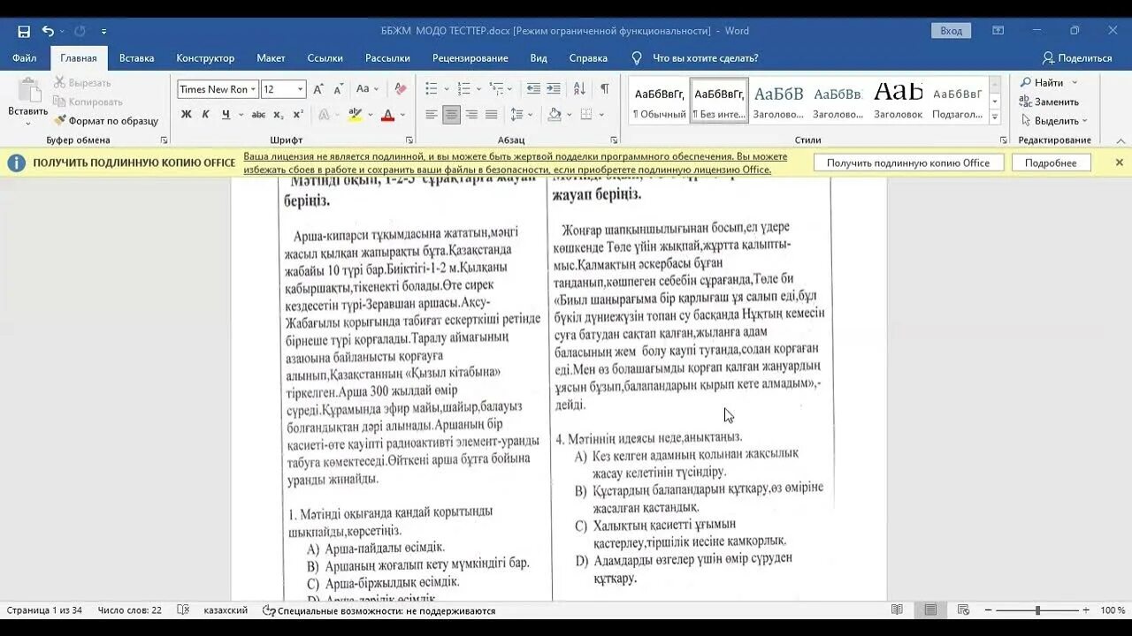
Task: Open text effects icon
Action: click(324, 115)
